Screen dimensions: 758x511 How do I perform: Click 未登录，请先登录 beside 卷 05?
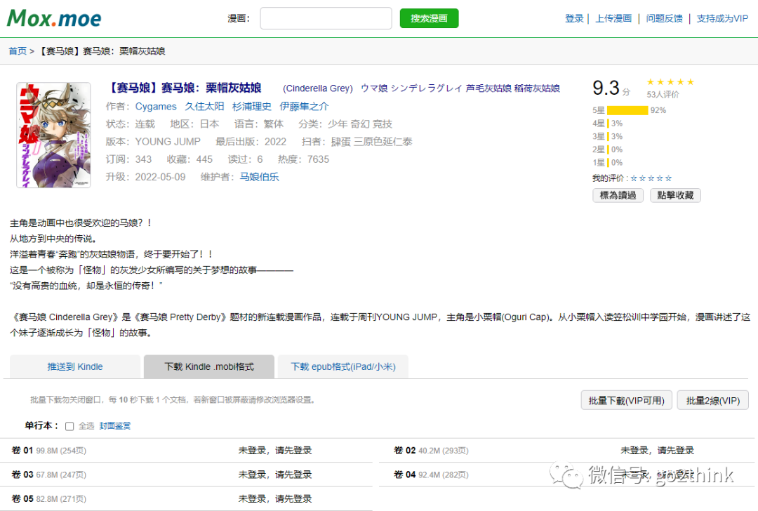click(275, 499)
